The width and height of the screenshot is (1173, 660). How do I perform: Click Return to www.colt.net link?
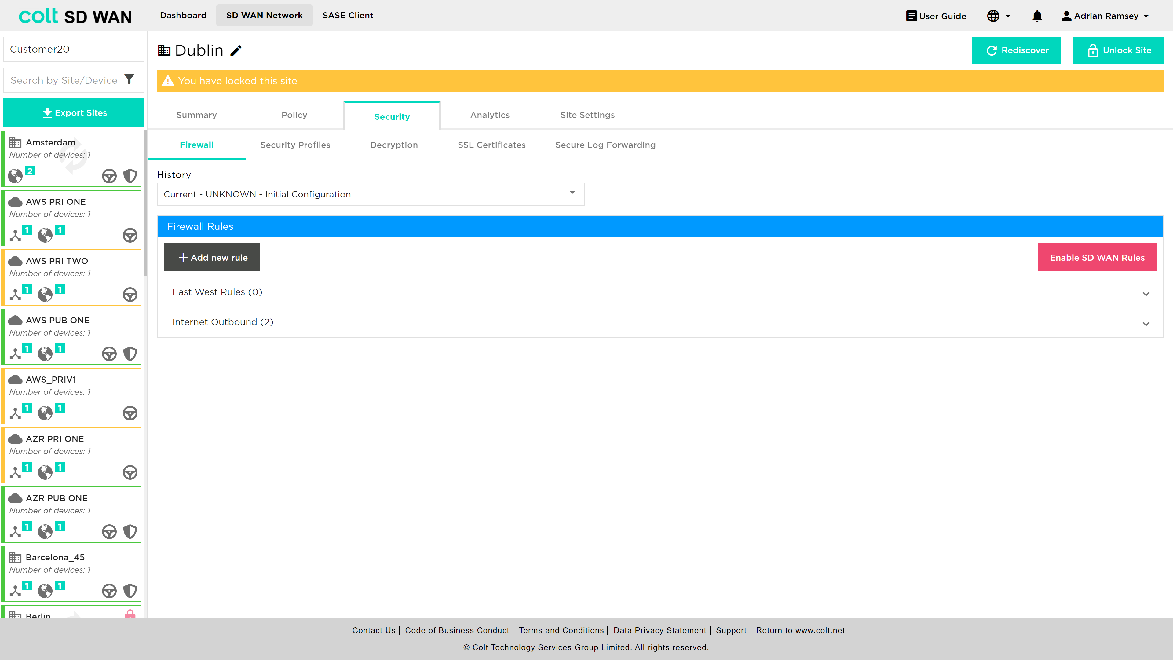click(800, 630)
